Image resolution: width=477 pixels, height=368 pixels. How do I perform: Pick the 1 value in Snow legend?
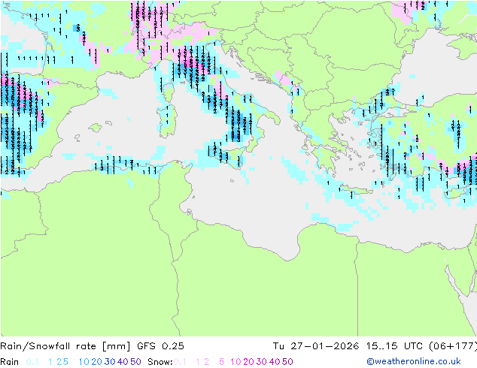pos(198,362)
